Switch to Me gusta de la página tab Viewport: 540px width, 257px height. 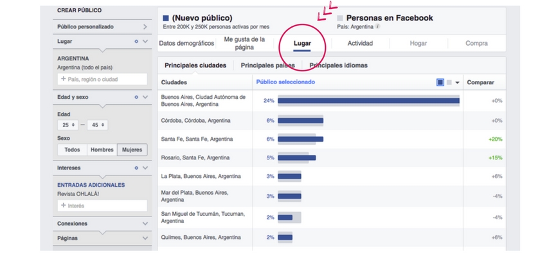pyautogui.click(x=244, y=44)
